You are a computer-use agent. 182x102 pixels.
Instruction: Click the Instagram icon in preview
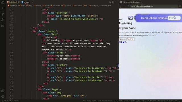(120, 42)
